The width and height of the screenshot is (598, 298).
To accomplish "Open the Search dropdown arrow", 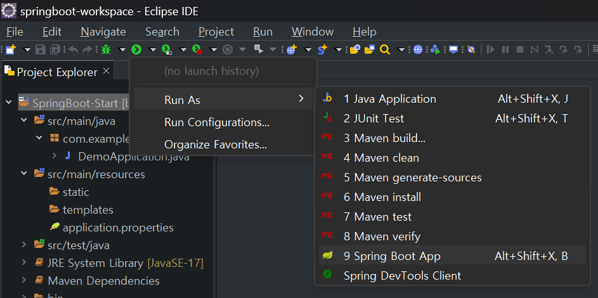I will tap(401, 49).
